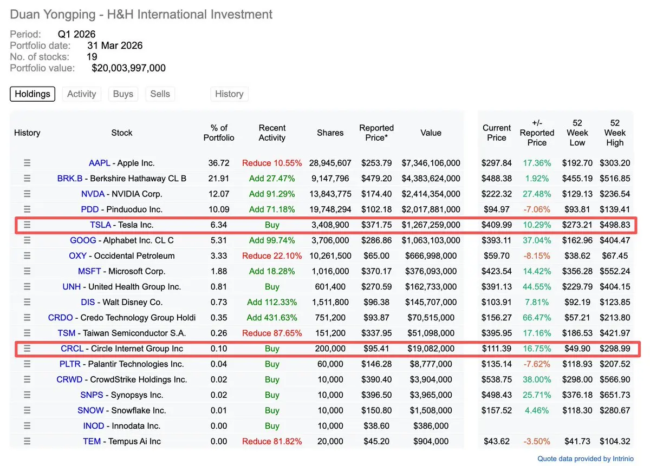Click the page title Duan Yongping heading
Image resolution: width=650 pixels, height=466 pixels.
141,15
